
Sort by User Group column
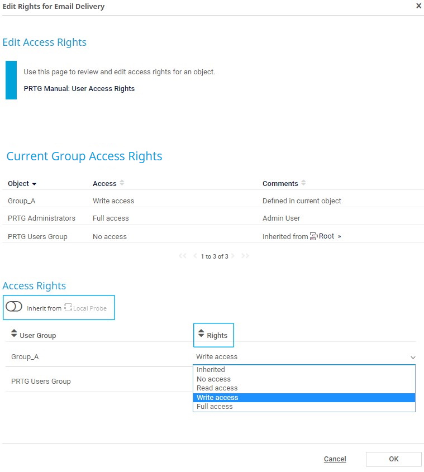tap(15, 334)
